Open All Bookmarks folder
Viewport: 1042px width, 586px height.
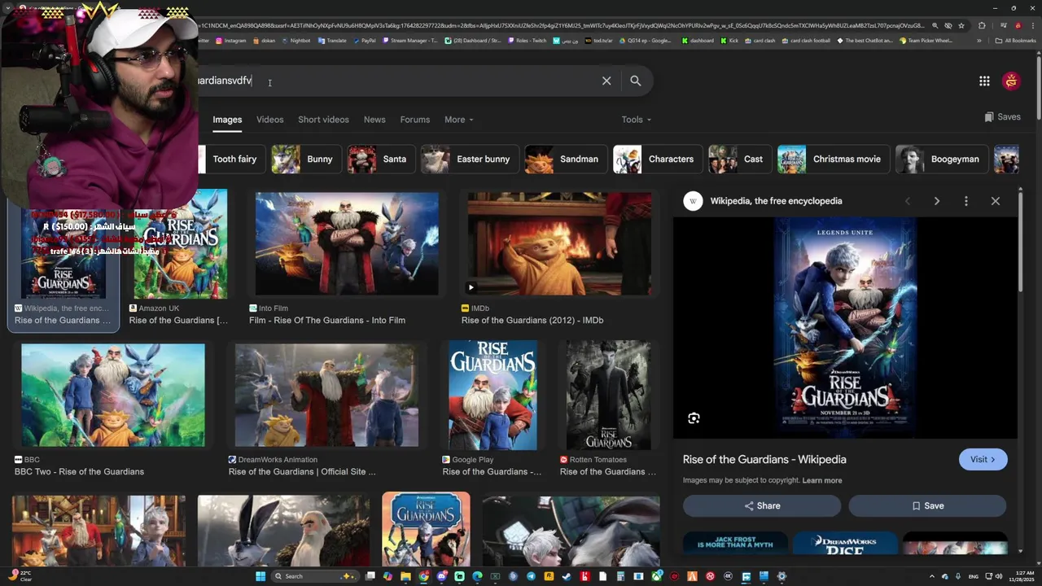coord(1015,41)
